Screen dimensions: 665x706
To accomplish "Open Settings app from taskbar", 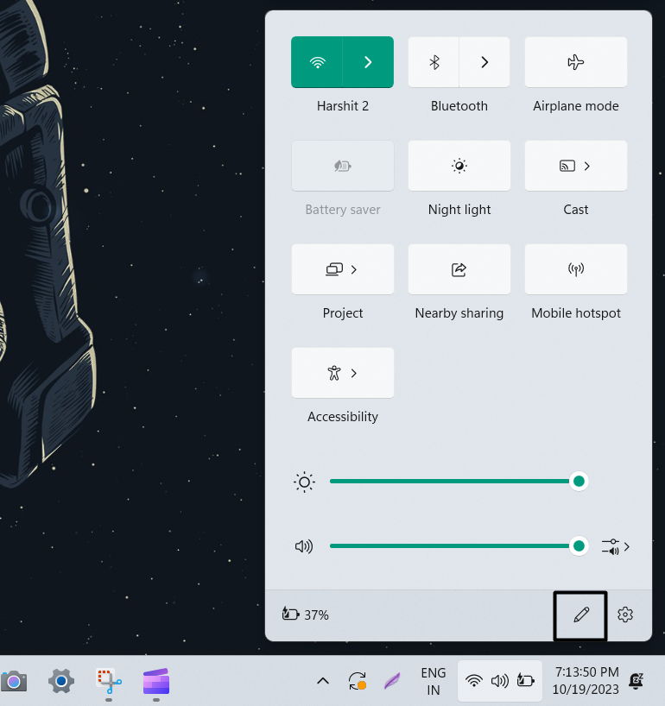I will tap(61, 681).
